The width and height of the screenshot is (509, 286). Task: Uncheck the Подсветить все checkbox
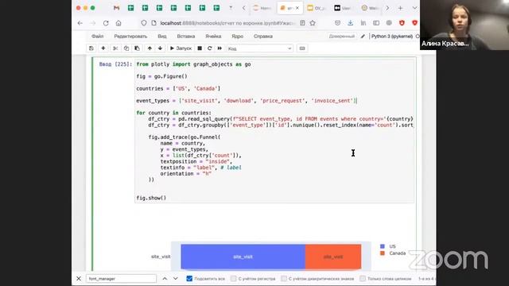(189, 279)
